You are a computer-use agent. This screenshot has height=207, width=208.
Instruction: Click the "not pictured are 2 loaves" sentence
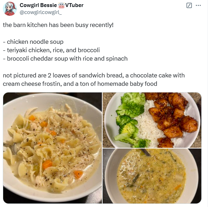[94, 75]
